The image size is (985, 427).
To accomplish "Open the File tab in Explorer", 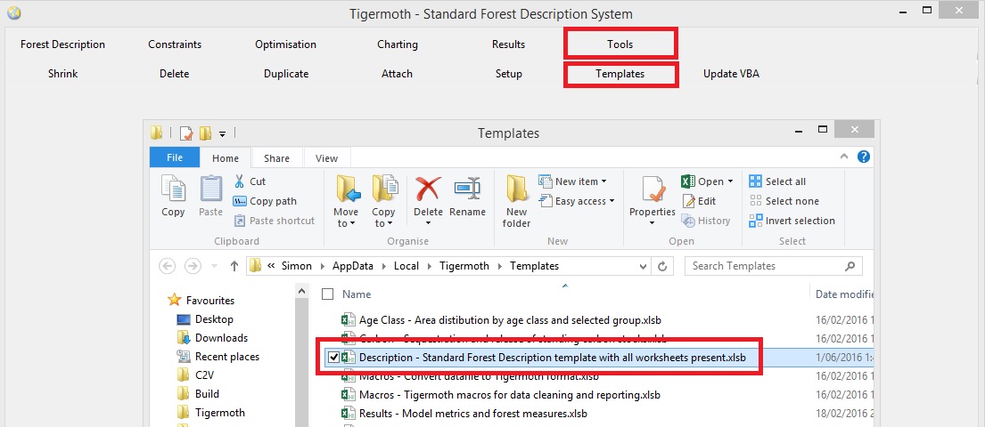I will tap(175, 158).
